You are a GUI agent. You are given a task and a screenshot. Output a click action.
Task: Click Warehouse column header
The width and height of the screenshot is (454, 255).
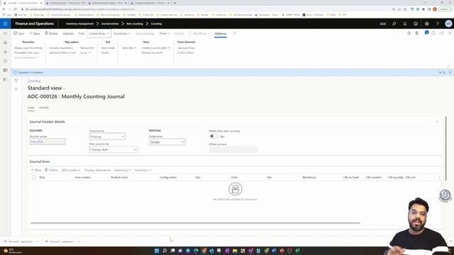(309, 177)
